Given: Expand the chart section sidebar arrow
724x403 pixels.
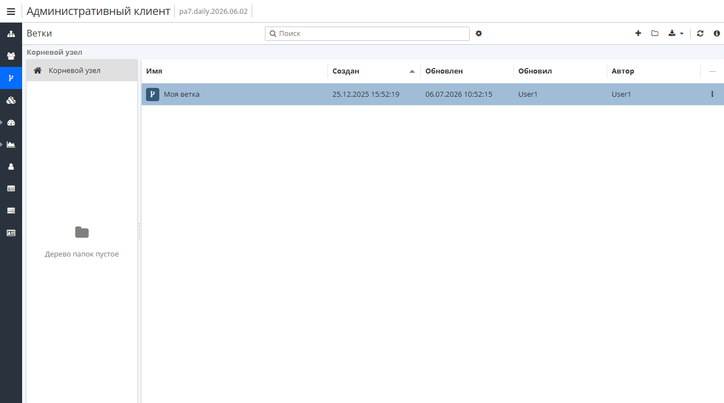Looking at the screenshot, I should pos(2,144).
